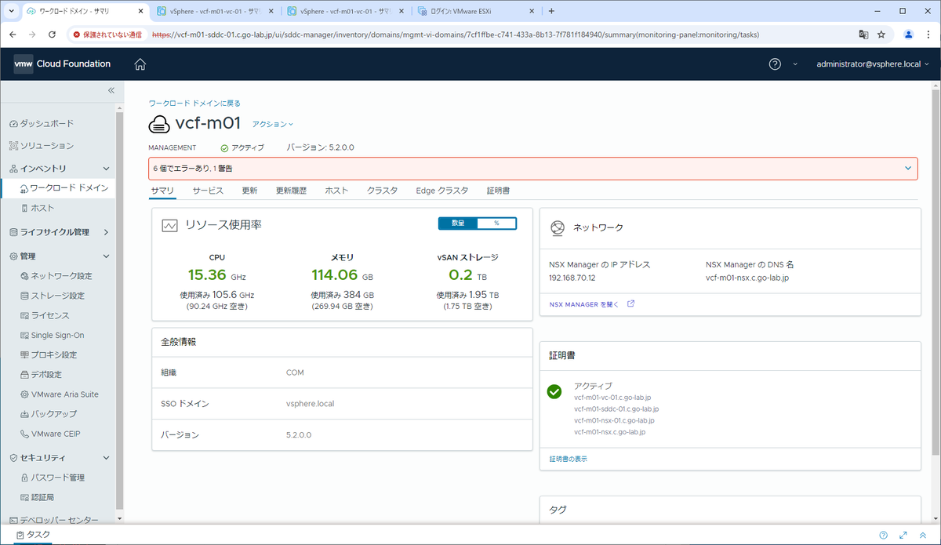This screenshot has height=545, width=941.
Task: Switch to the サマリ tab
Action: 162,191
